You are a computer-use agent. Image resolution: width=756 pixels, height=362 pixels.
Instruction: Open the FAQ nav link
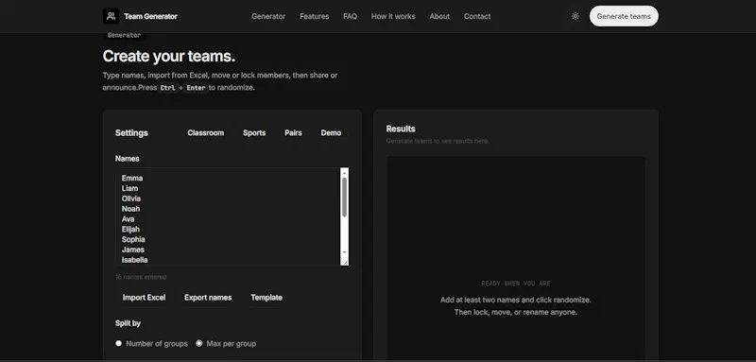pyautogui.click(x=350, y=16)
